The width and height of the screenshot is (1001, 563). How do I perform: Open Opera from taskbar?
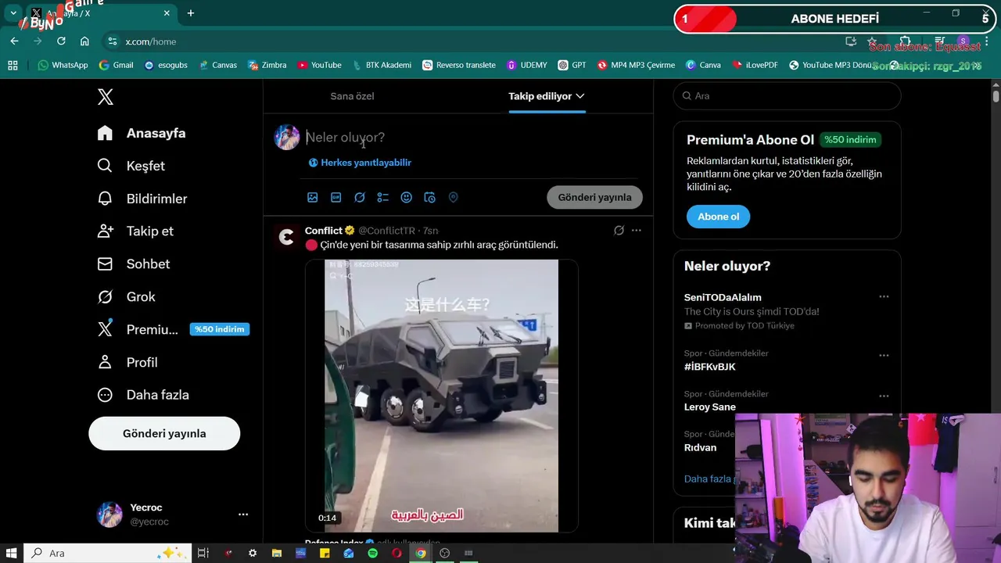(396, 553)
